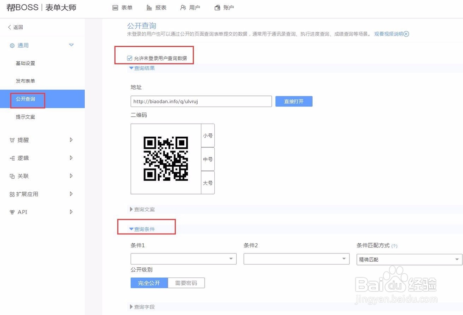Screen dimensions: 463x315
Task: Open the 用户 menu in top navigation
Action: click(x=190, y=8)
